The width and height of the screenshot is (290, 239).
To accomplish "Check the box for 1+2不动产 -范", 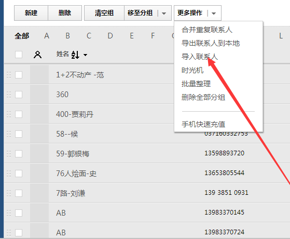I will coord(19,75).
